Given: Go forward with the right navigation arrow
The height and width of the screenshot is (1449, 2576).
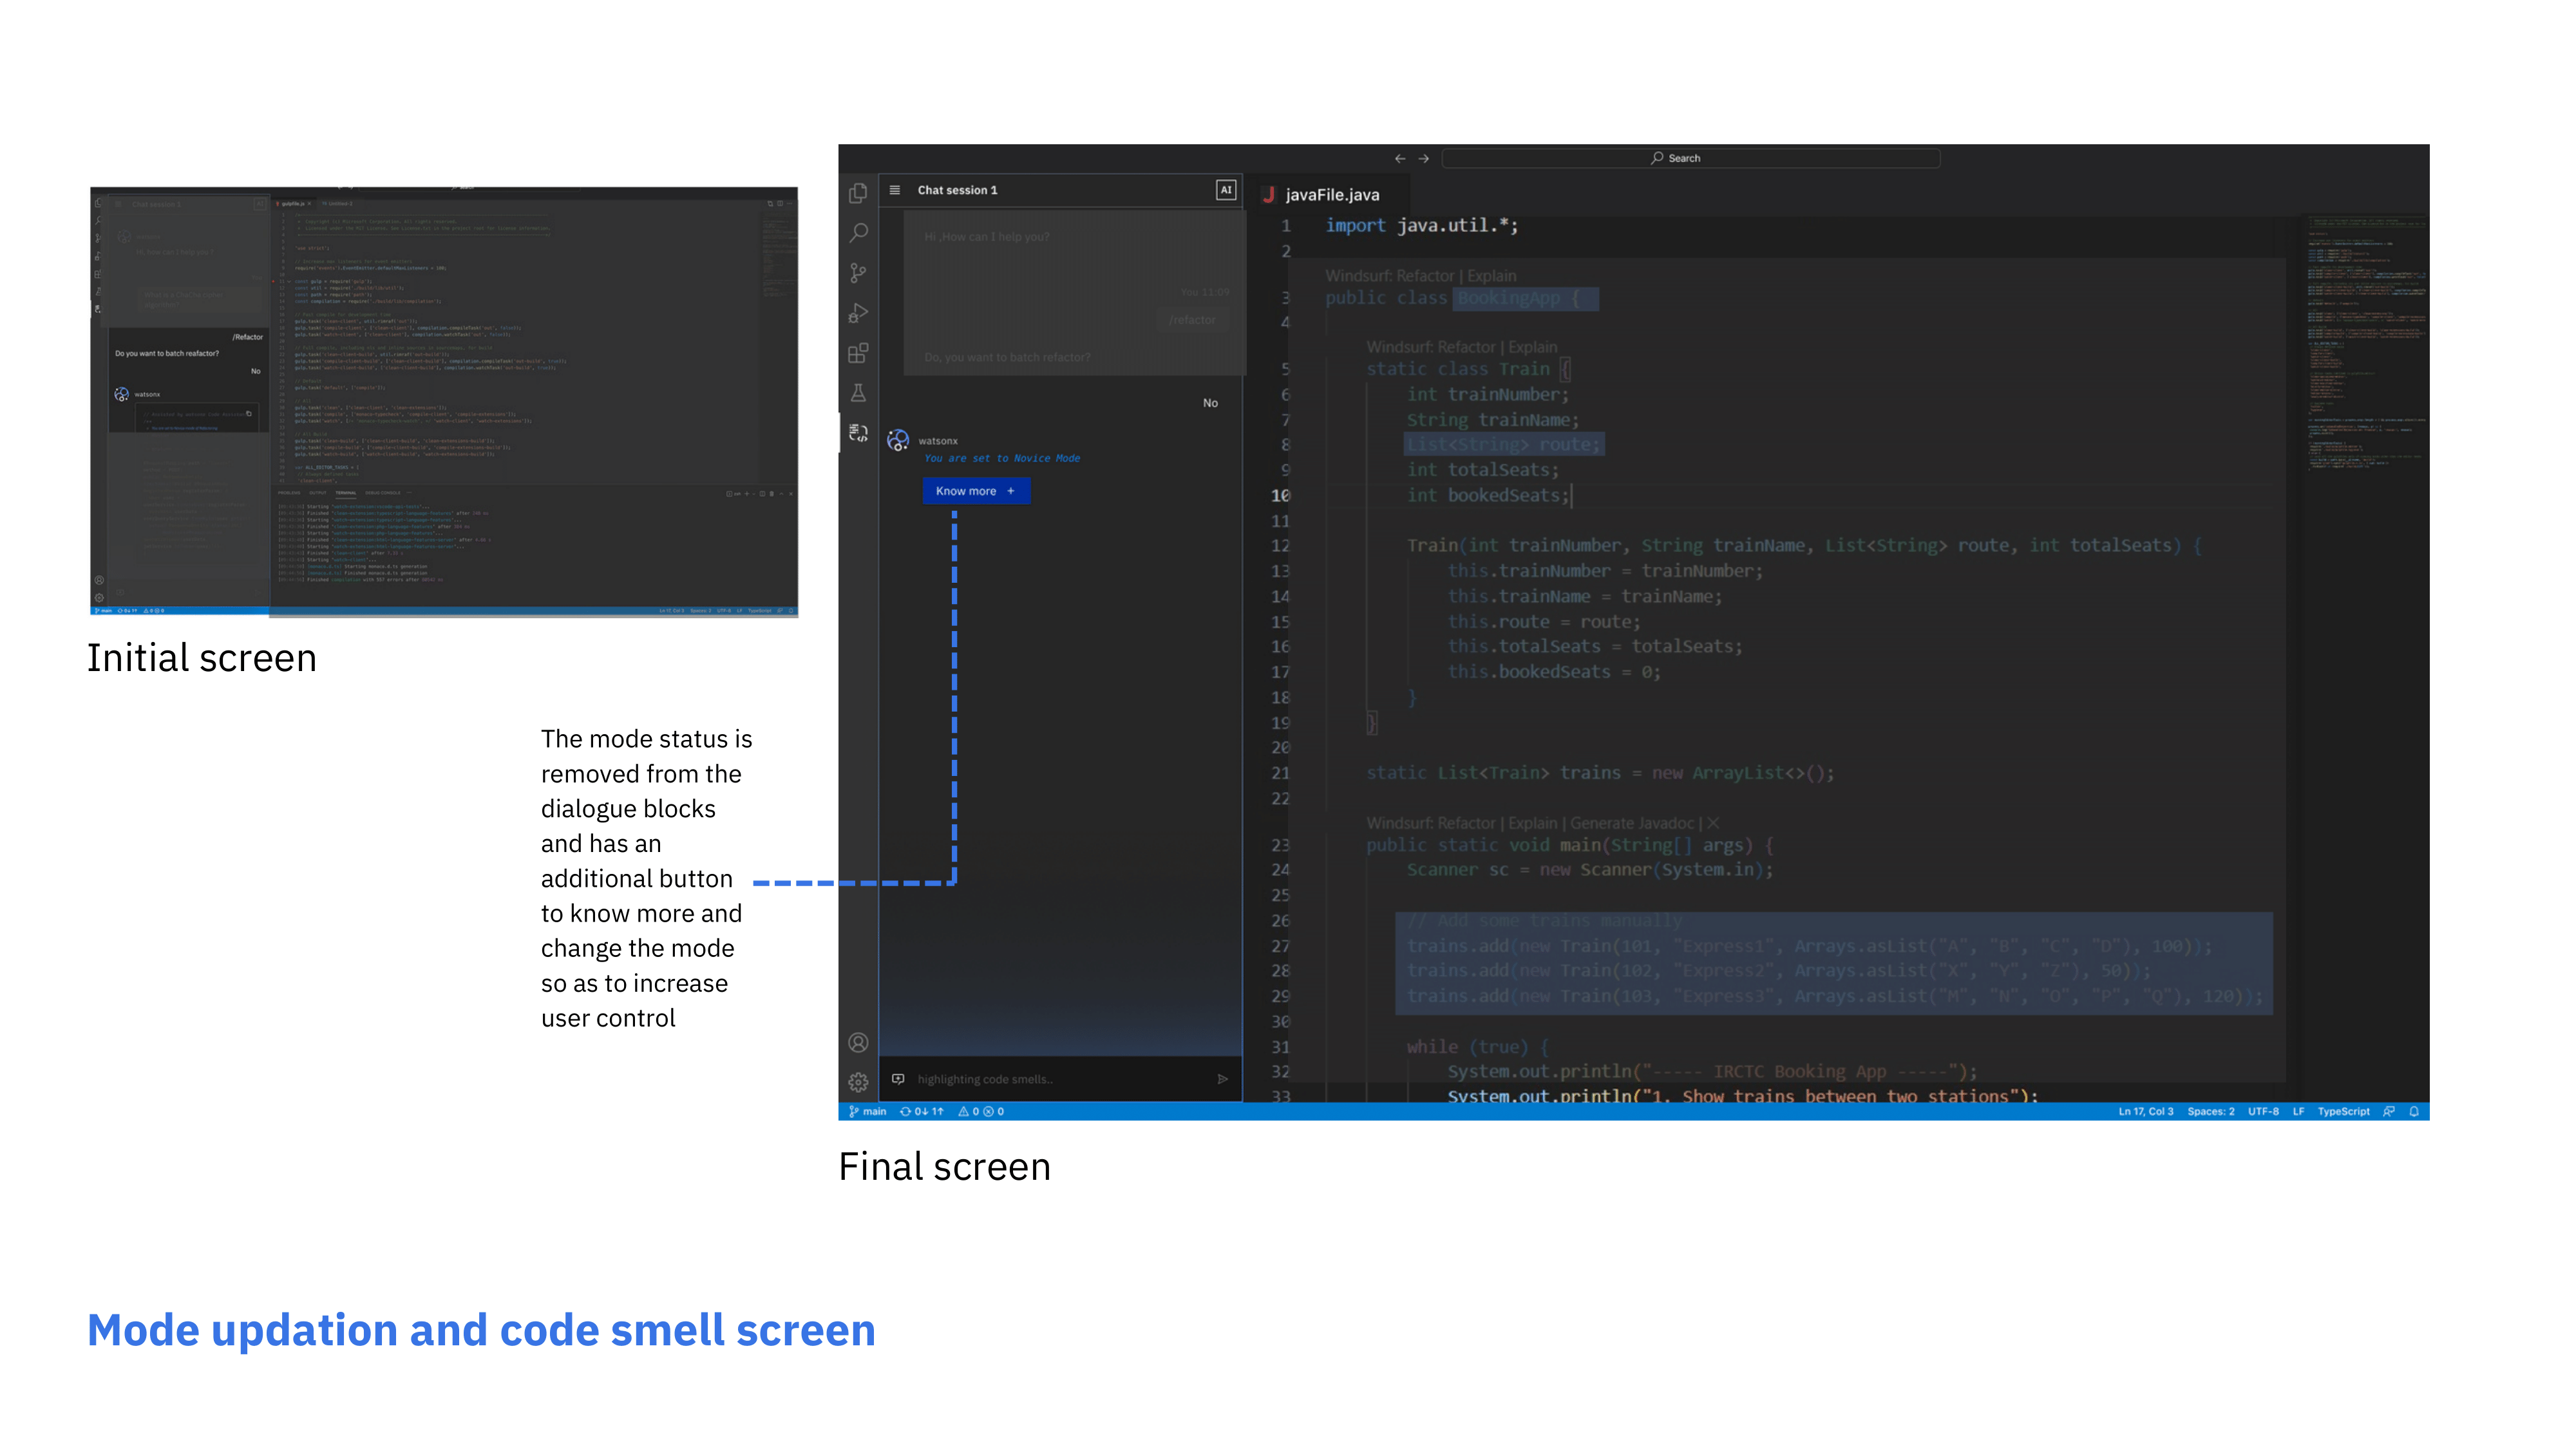Looking at the screenshot, I should pyautogui.click(x=1424, y=158).
